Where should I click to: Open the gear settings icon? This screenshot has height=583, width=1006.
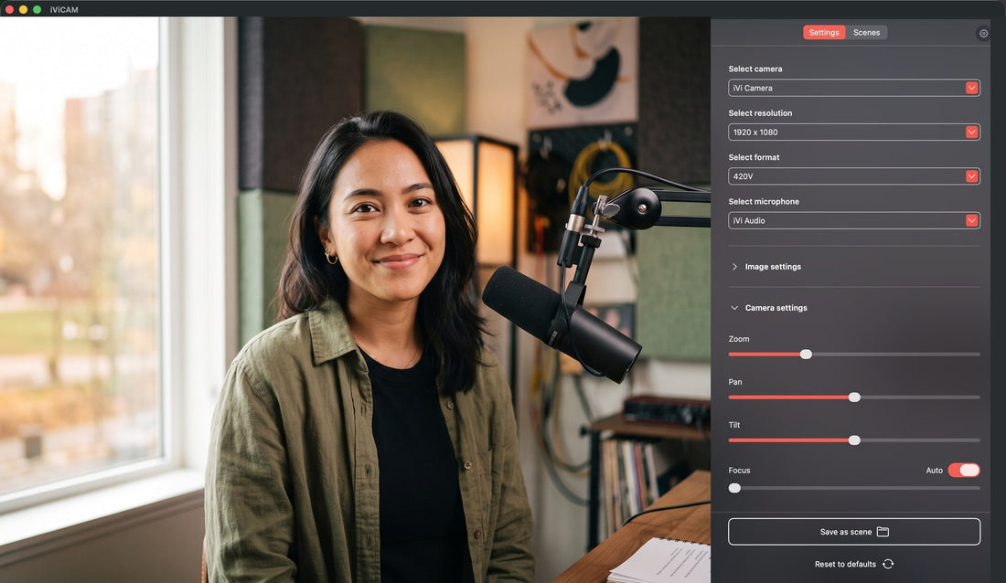coord(983,33)
